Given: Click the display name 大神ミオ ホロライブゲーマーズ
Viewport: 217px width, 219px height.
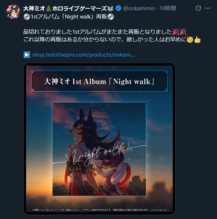Looking at the screenshot, I should 68,8.
